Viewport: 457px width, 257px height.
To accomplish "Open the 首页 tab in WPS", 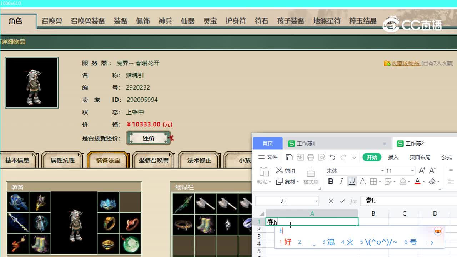I will click(x=268, y=143).
